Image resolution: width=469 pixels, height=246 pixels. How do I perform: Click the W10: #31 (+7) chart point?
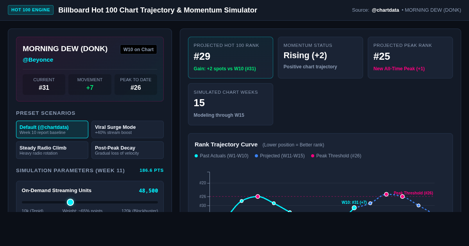pos(354,208)
